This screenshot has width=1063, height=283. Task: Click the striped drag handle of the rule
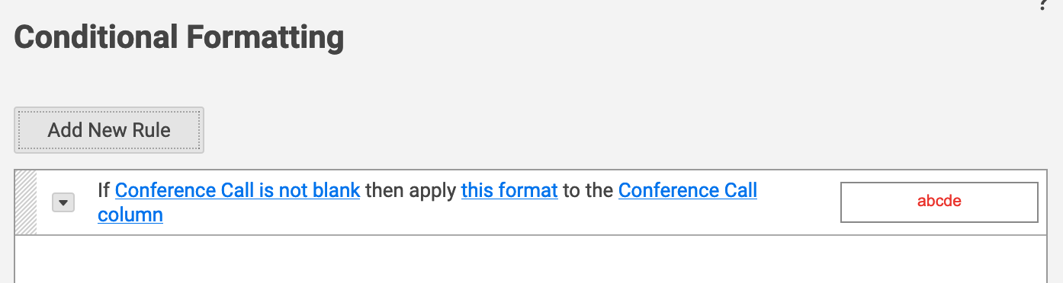click(x=26, y=202)
